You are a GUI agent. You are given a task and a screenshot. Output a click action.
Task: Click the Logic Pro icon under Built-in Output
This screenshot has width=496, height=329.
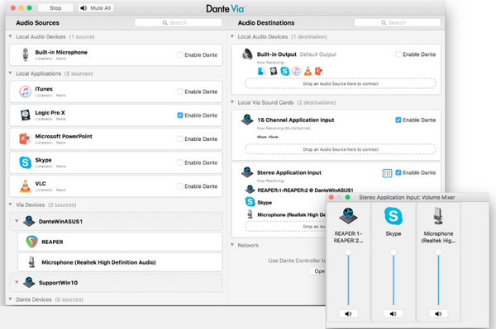pos(274,71)
